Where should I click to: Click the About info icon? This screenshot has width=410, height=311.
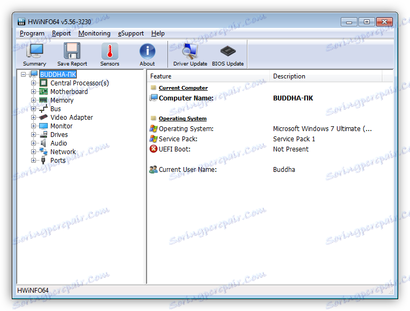point(147,51)
